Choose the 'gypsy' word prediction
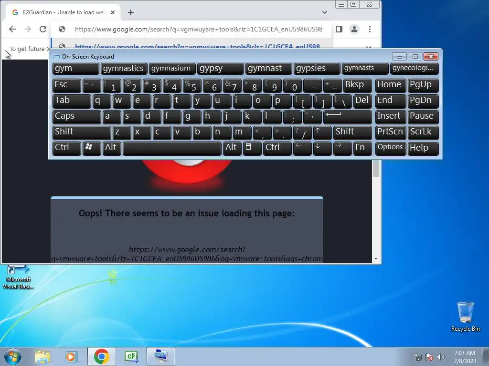489x366 pixels. (221, 69)
